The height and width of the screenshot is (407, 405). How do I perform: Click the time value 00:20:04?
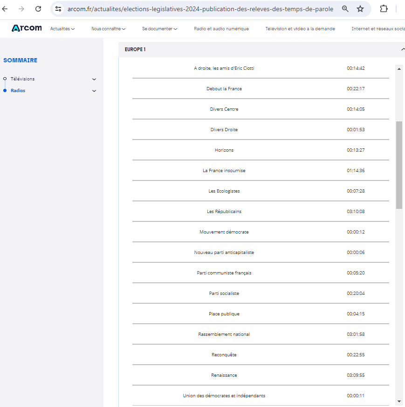click(x=356, y=294)
